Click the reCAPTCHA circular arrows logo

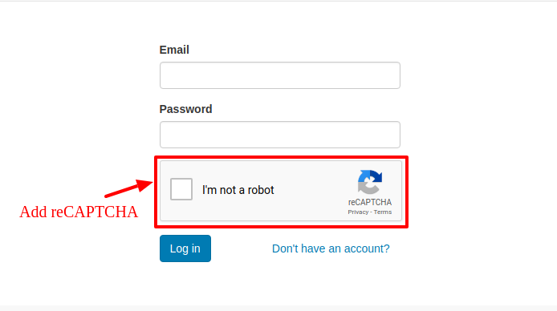pos(370,182)
